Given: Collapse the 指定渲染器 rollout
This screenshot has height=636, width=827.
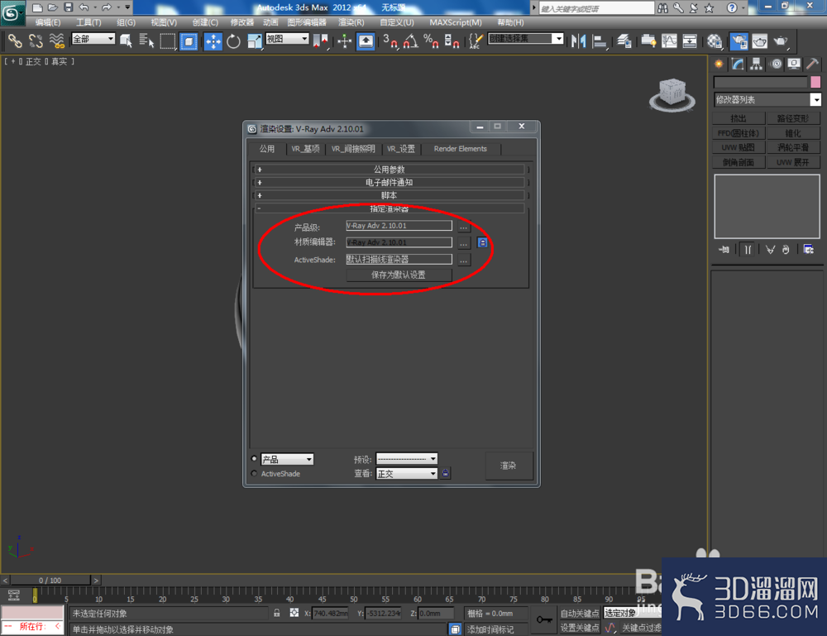Looking at the screenshot, I should (390, 208).
